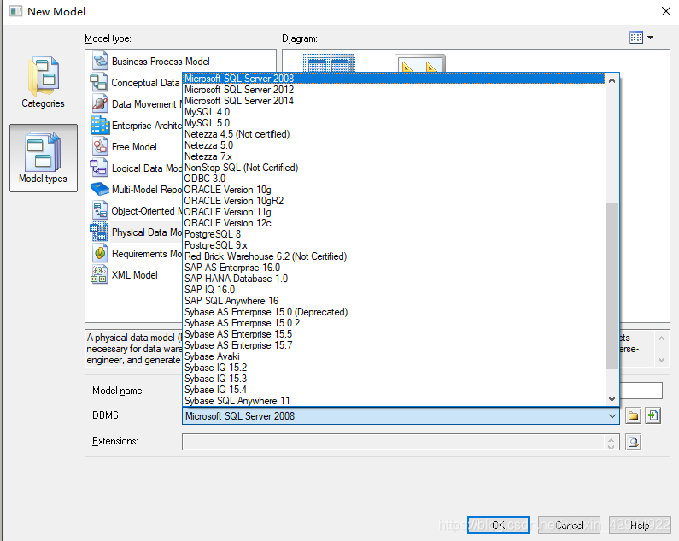Select PostgreSQL 8 option
Viewport: 679px width, 541px height.
pyautogui.click(x=394, y=234)
